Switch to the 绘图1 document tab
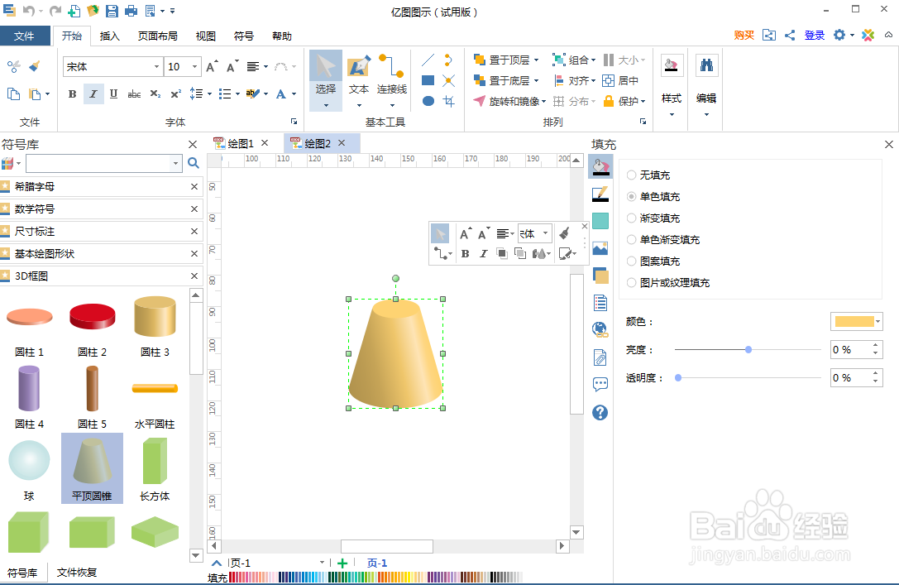Viewport: 899px width, 585px height. (239, 142)
